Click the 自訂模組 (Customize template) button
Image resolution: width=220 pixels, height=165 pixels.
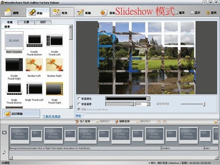pyautogui.click(x=21, y=114)
